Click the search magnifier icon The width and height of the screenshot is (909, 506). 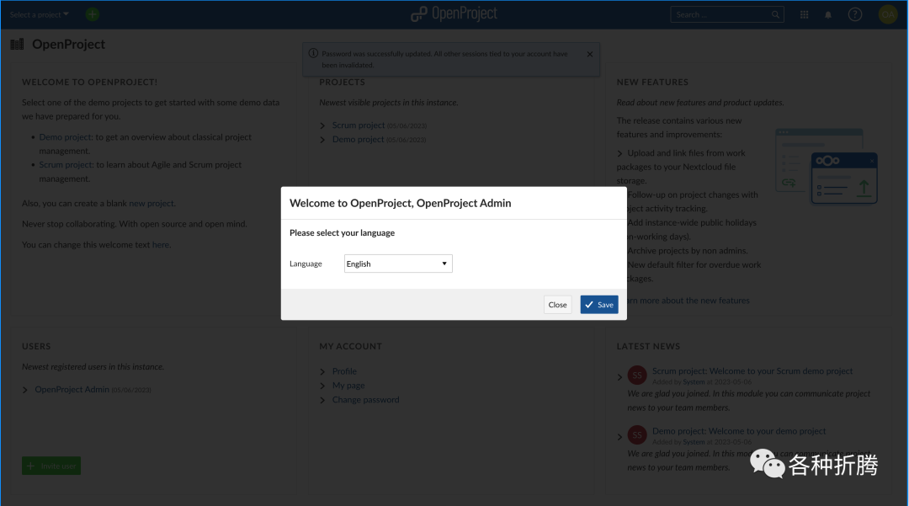[775, 14]
